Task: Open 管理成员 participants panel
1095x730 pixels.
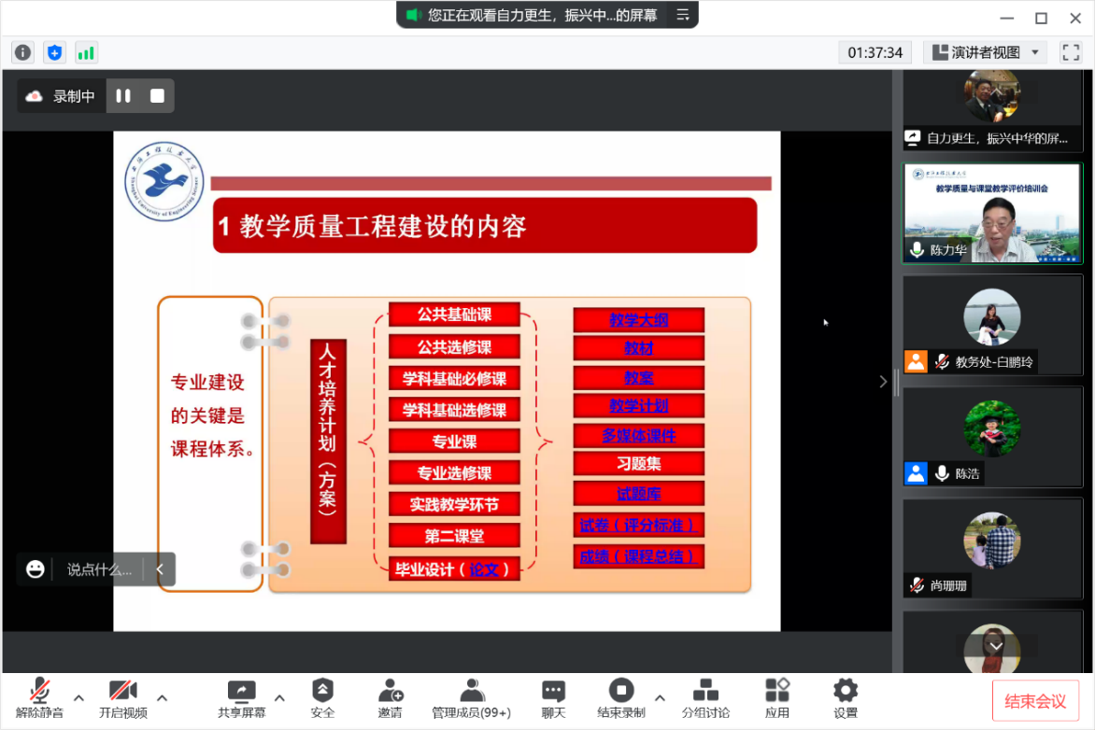Action: (471, 698)
